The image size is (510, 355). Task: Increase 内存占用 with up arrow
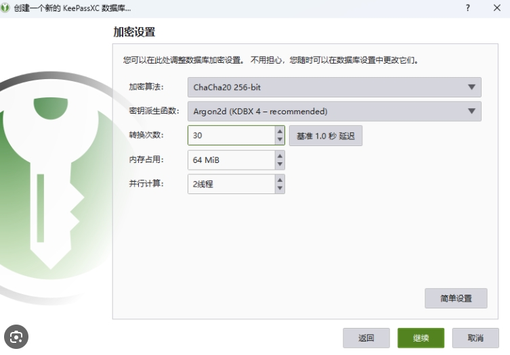pyautogui.click(x=280, y=156)
